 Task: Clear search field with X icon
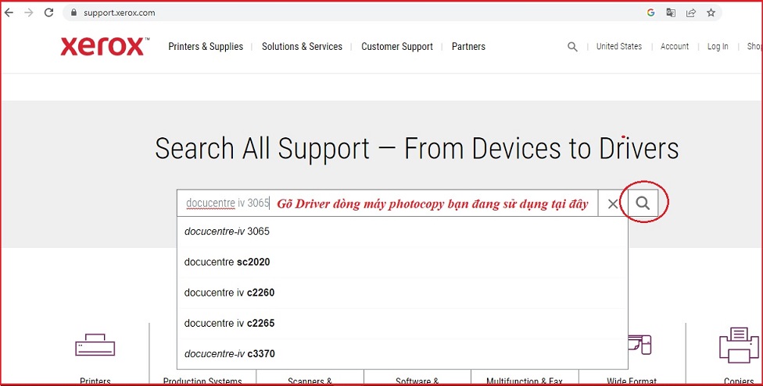[x=613, y=204]
